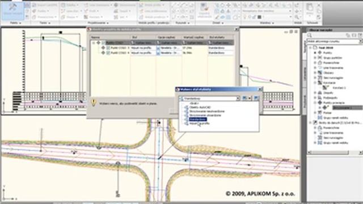Click the feature line ribbon icon below Działka

point(63,11)
